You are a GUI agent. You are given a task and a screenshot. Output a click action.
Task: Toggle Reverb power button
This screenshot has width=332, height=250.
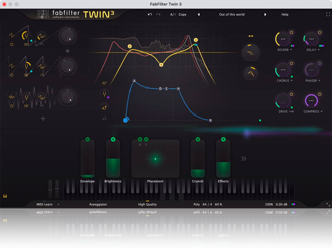[291, 32]
